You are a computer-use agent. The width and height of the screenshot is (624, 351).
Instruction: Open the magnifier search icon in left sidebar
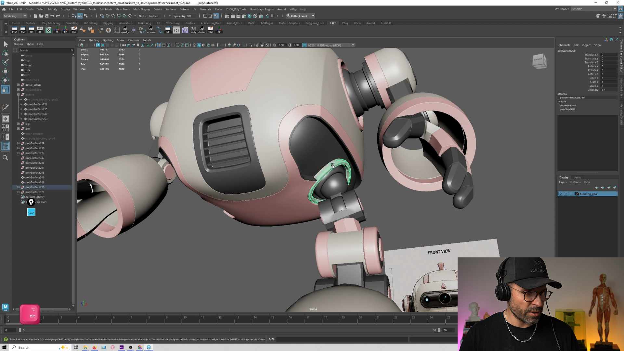5,158
